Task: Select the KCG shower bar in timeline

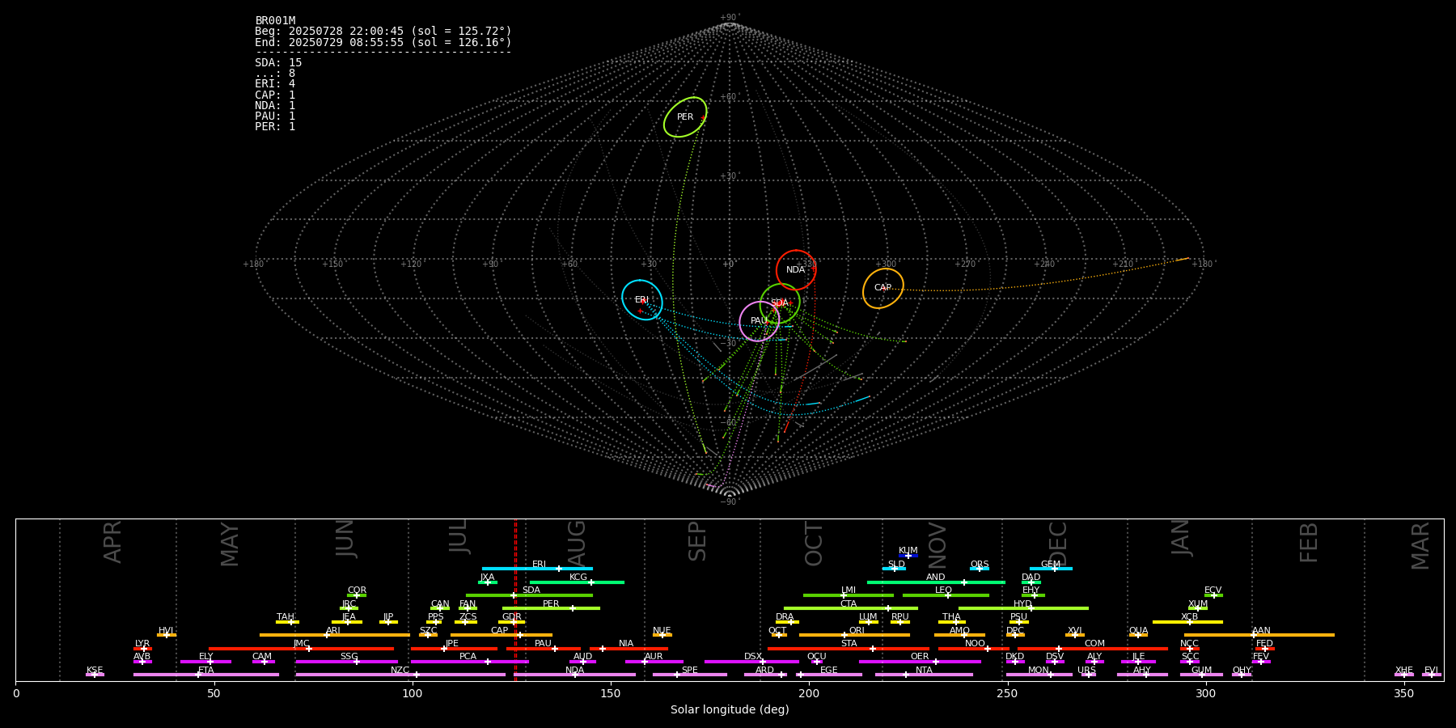Action: coord(577,582)
